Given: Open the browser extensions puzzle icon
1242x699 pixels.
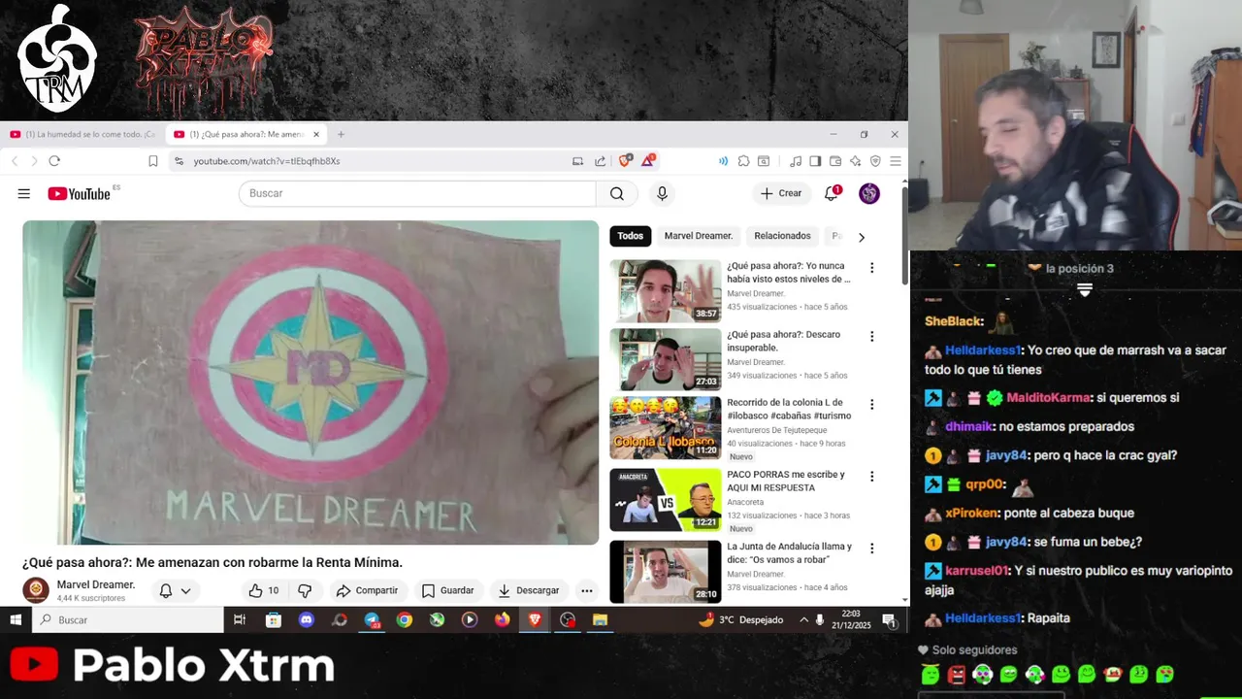Looking at the screenshot, I should click(743, 161).
